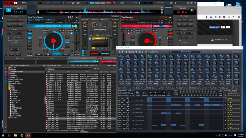
Task: Click the deck A pitch fader
Action: coord(77,42)
